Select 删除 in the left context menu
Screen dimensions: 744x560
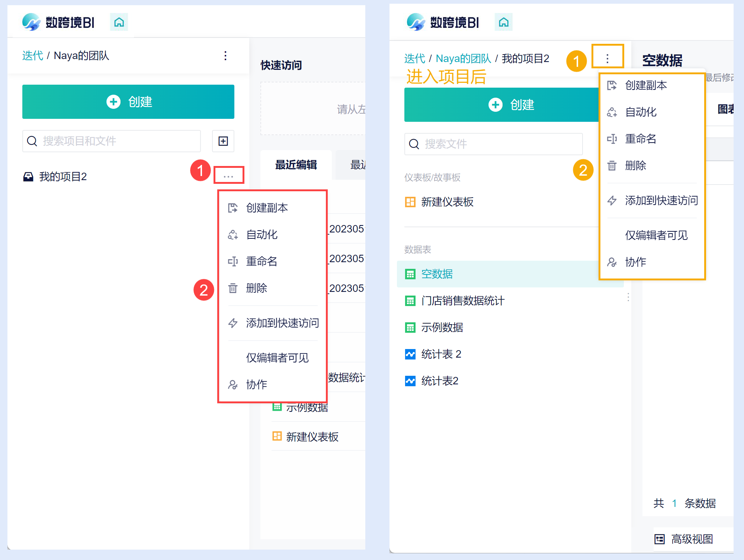(x=257, y=288)
